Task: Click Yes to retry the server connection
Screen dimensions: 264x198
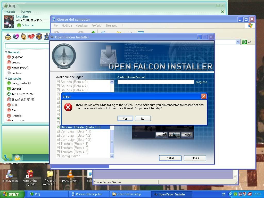Action: pyautogui.click(x=125, y=119)
